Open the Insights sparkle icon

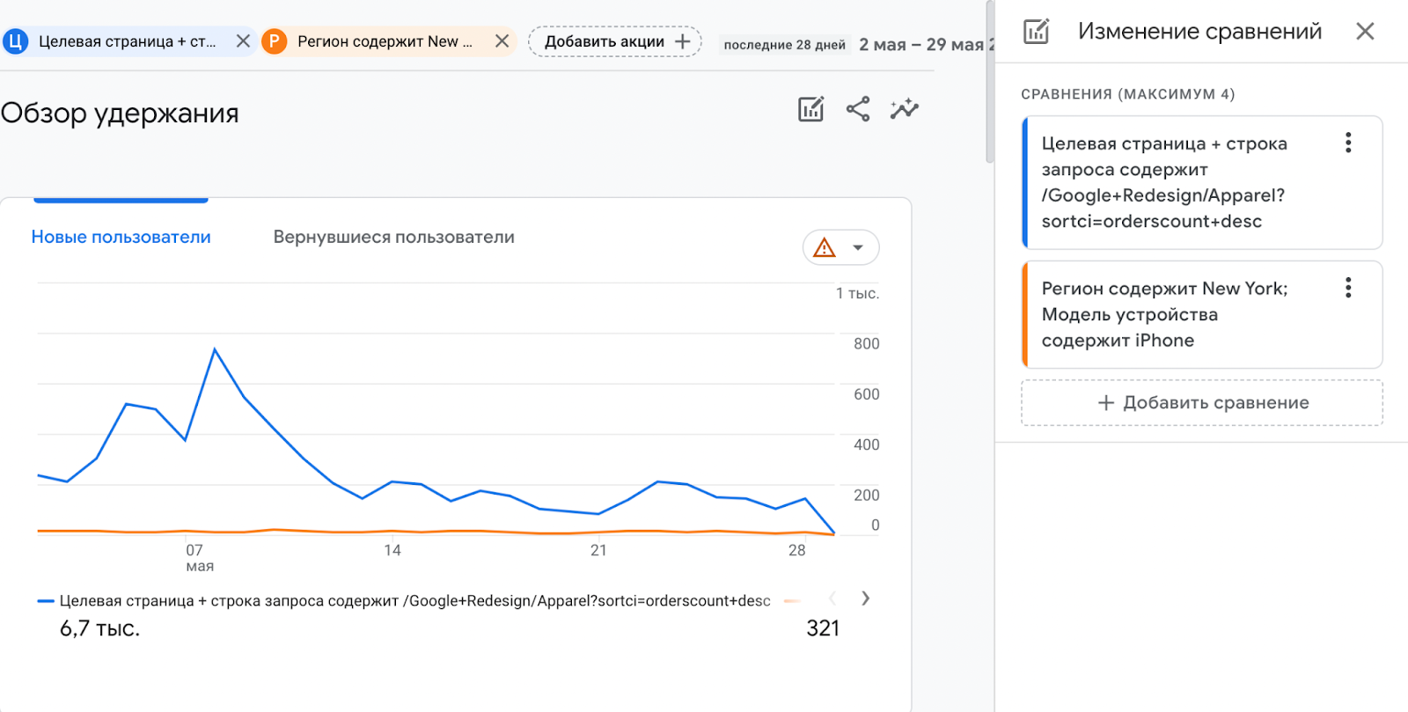(904, 109)
